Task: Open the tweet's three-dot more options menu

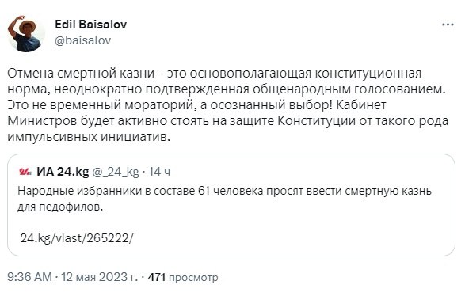Action: click(x=448, y=25)
